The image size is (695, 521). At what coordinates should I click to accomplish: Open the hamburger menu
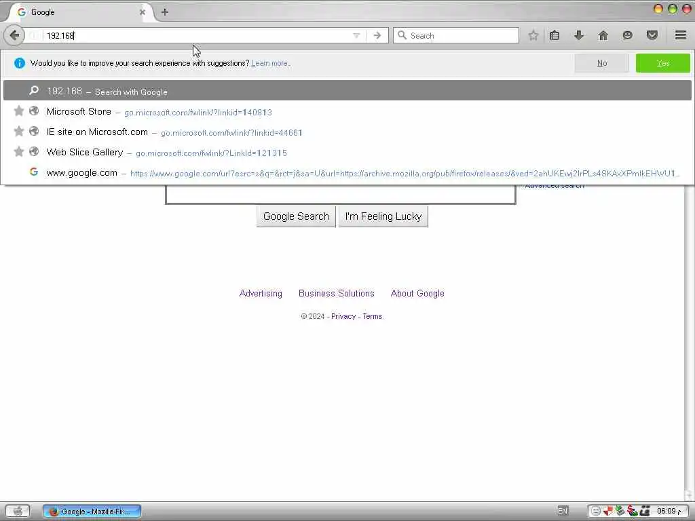click(x=681, y=35)
